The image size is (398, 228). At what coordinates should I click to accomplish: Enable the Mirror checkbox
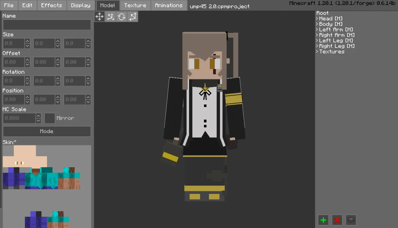pos(50,118)
